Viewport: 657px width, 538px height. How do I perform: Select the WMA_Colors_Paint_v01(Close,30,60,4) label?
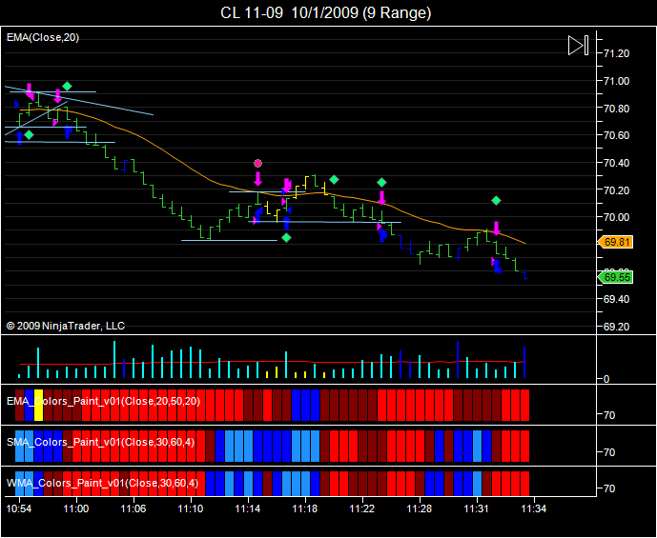coord(102,483)
